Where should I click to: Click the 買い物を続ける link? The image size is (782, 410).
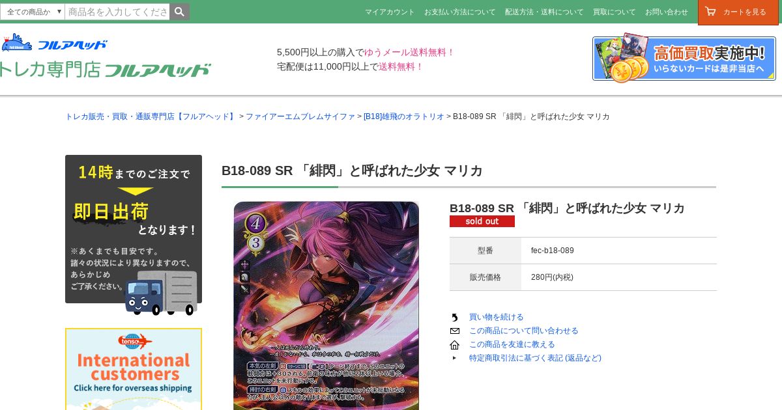(x=496, y=317)
